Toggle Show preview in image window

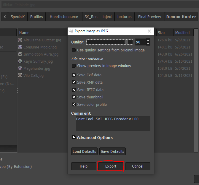(74, 66)
